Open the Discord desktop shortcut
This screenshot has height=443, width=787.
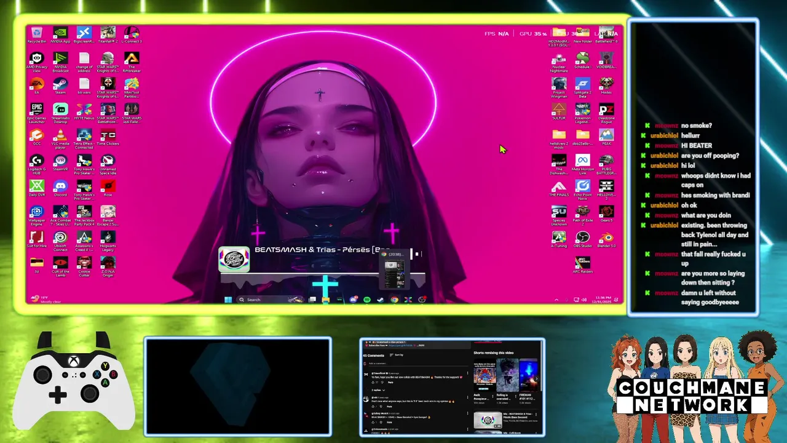pyautogui.click(x=60, y=188)
